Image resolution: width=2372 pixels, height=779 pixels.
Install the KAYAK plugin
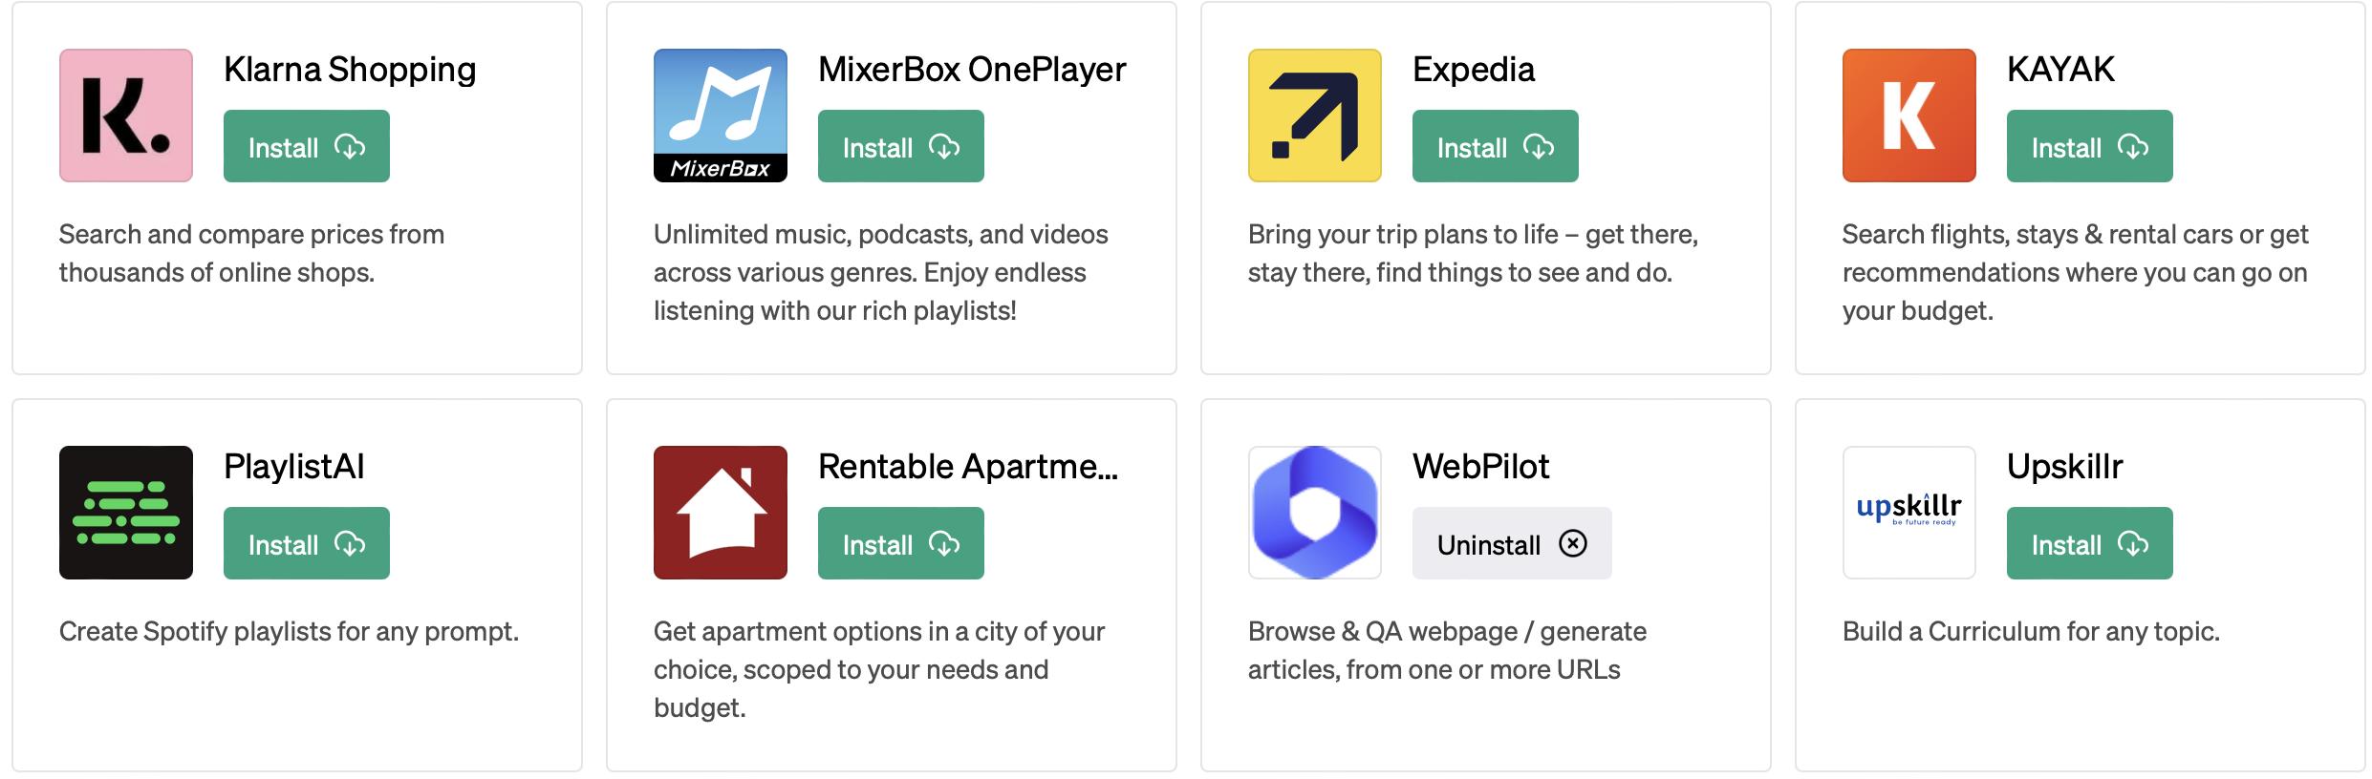[2090, 146]
